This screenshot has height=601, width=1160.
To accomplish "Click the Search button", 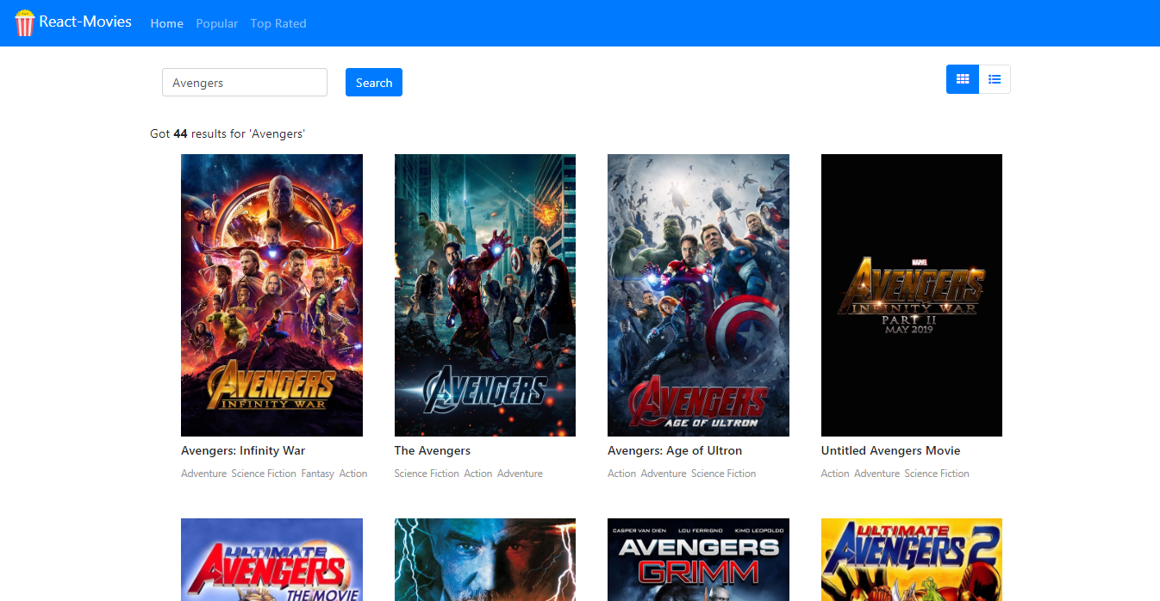I will pos(374,83).
